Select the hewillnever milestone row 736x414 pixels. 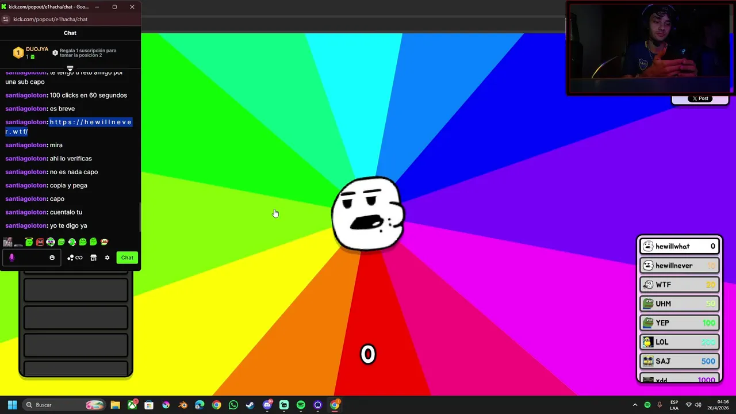click(x=680, y=266)
